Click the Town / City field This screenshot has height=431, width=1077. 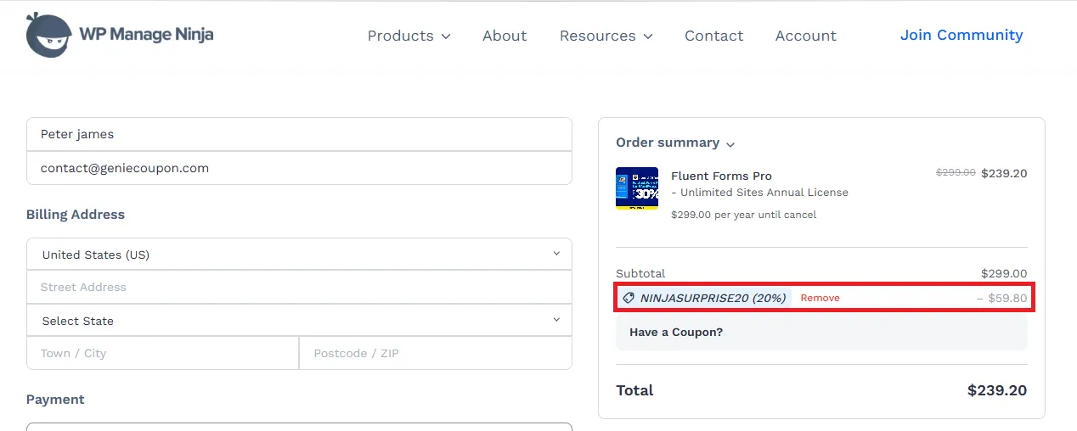tap(163, 353)
